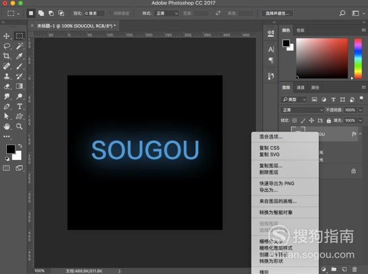Enable Subtract from Selection mode
The width and height of the screenshot is (368, 274).
tap(51, 14)
